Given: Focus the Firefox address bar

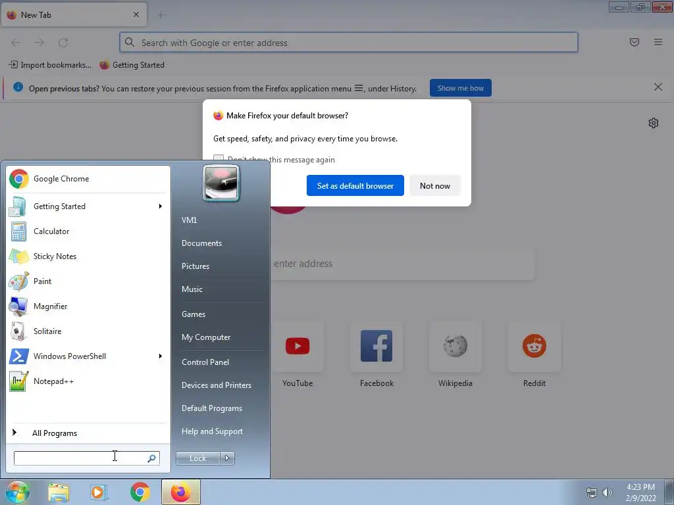Looking at the screenshot, I should 349,42.
